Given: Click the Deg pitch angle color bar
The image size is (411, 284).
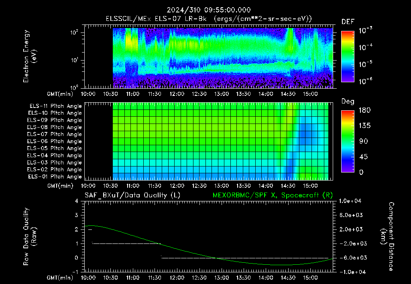Looking at the screenshot, I should tap(348, 141).
